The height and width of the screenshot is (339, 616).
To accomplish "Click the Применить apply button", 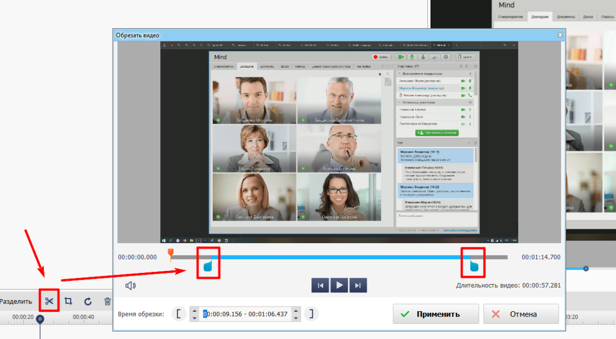I will tap(436, 314).
